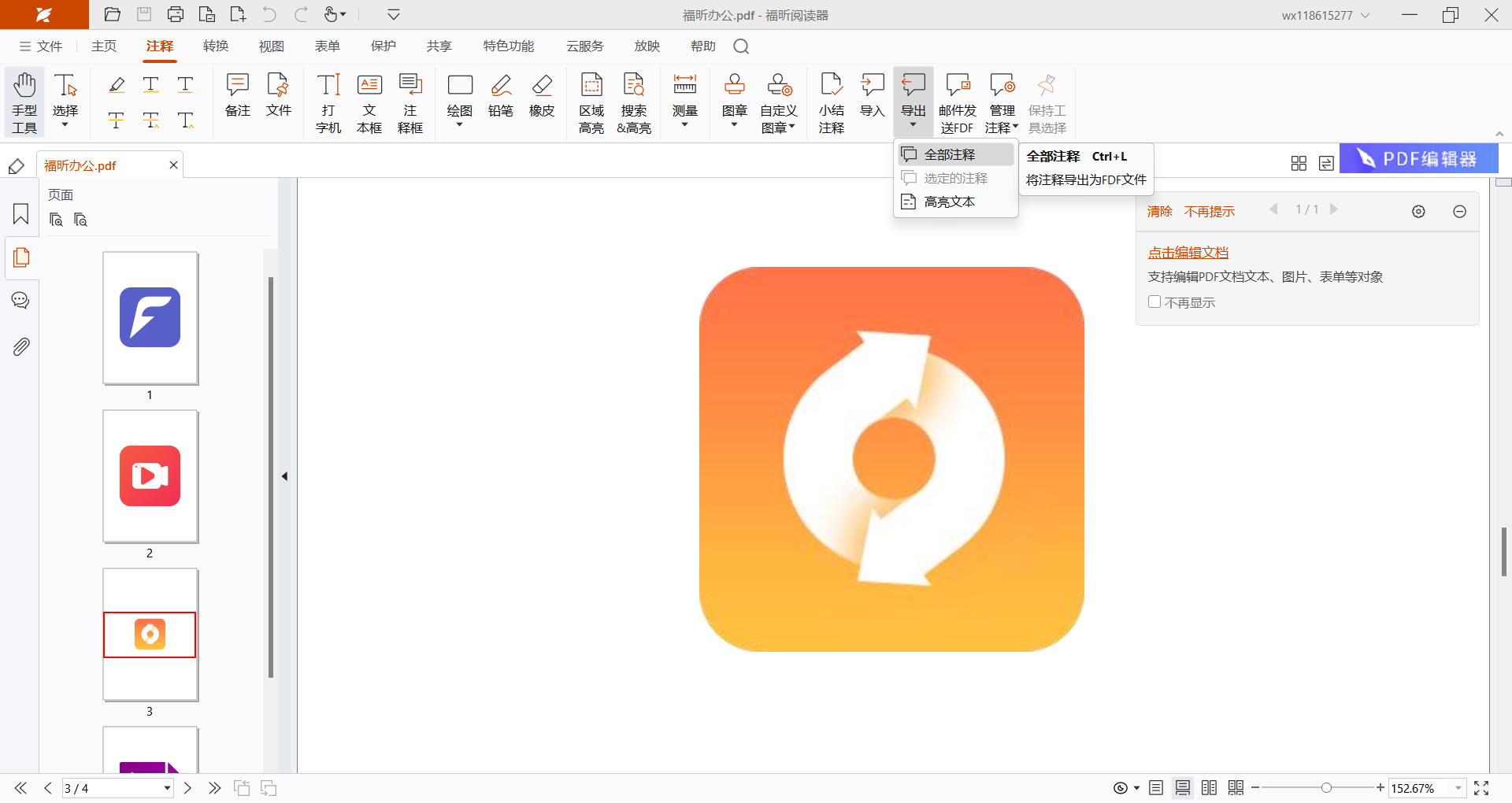Screen dimensions: 1512x803
Task: Click 不再提示 in the tips panel
Action: [1210, 211]
